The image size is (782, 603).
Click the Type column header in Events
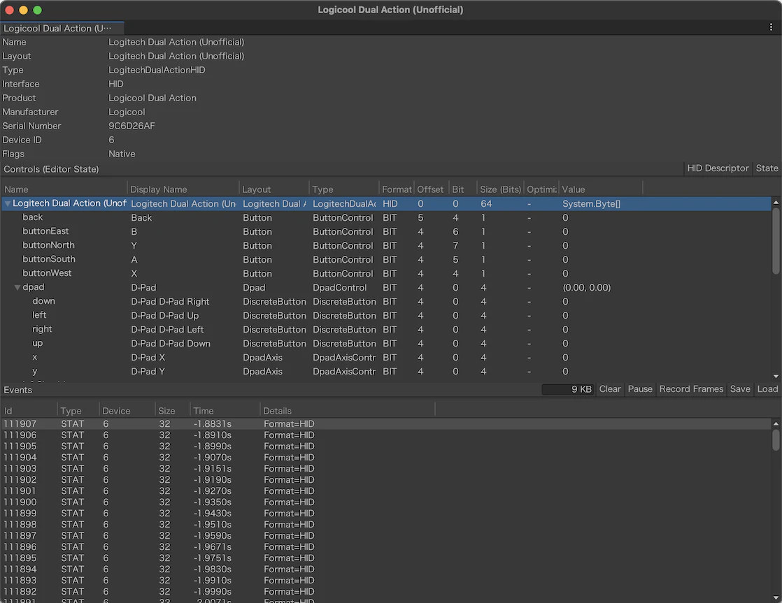pos(78,411)
